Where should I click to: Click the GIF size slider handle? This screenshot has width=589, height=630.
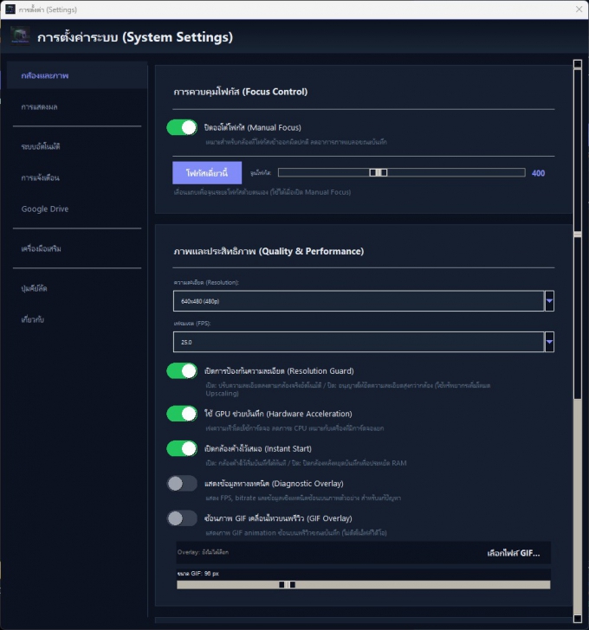pos(287,585)
